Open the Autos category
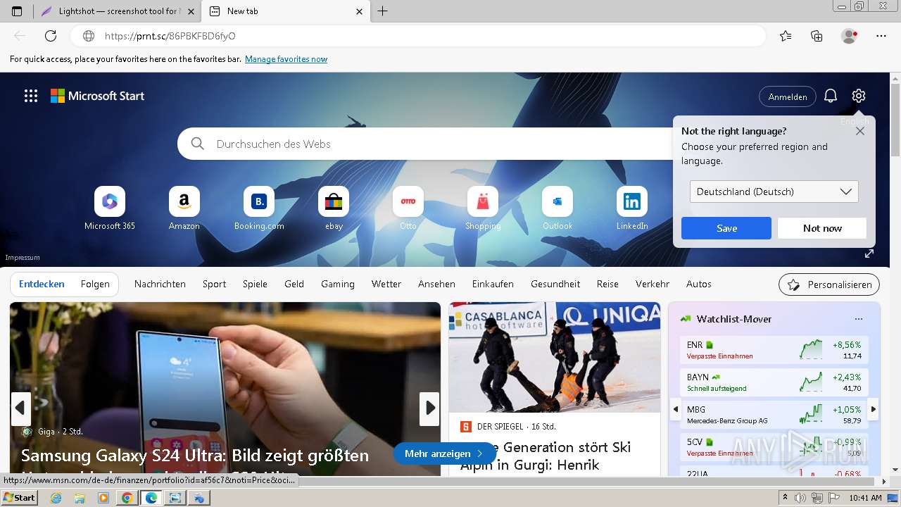901x507 pixels. click(x=699, y=284)
